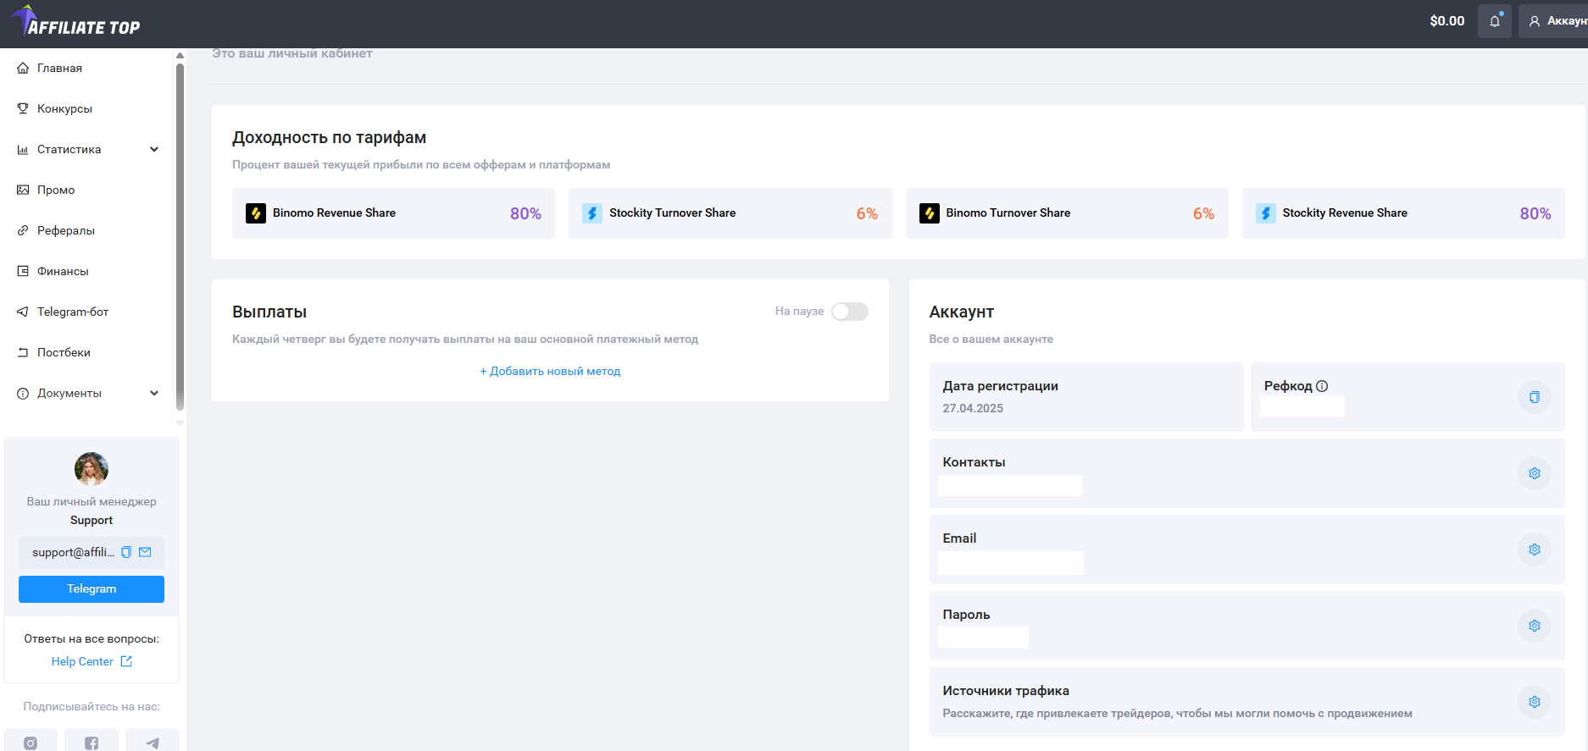Open the notifications bell
This screenshot has width=1588, height=751.
[1495, 21]
